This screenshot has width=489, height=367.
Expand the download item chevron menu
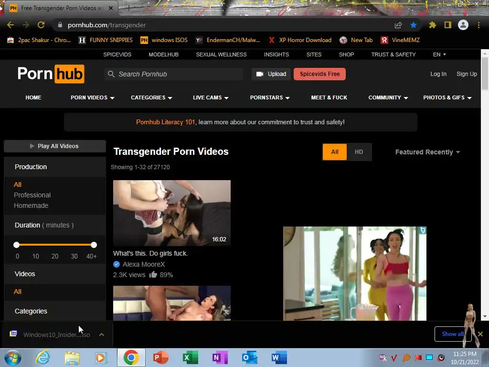102,335
